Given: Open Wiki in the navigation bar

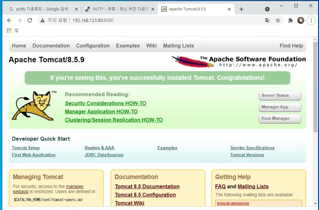Looking at the screenshot, I should [151, 46].
